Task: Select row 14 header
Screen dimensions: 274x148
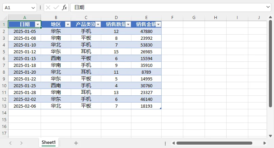Action: tap(4, 113)
